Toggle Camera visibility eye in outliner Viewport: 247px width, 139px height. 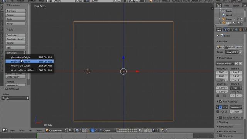pyautogui.click(x=234, y=19)
